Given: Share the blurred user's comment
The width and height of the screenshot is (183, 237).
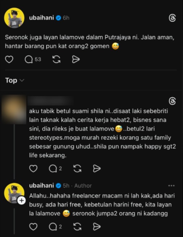Looking at the screenshot, I should (x=97, y=168).
